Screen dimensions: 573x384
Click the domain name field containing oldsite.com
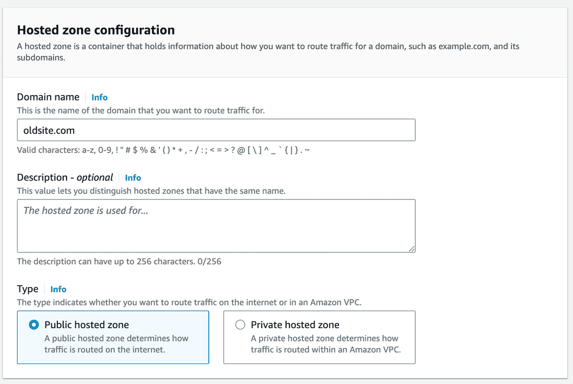pos(216,130)
